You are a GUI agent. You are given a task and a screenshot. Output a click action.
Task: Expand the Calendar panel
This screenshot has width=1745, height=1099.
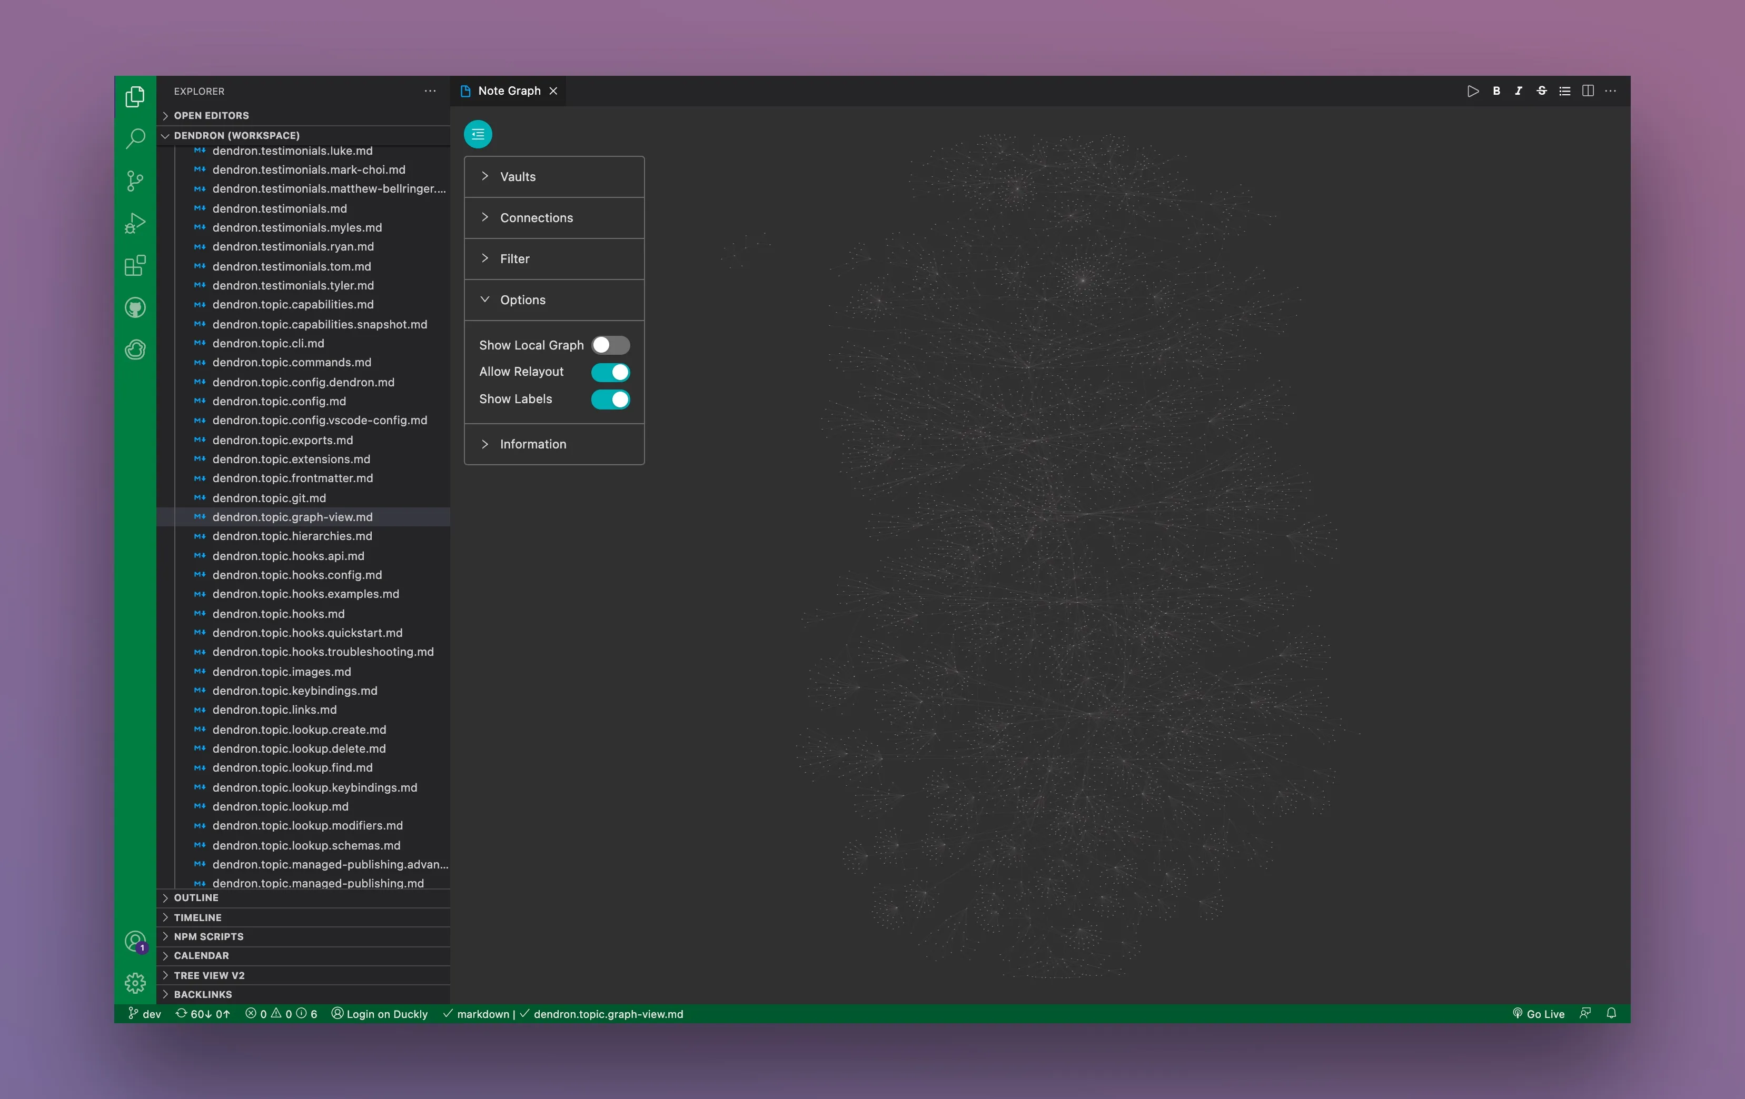pos(303,955)
